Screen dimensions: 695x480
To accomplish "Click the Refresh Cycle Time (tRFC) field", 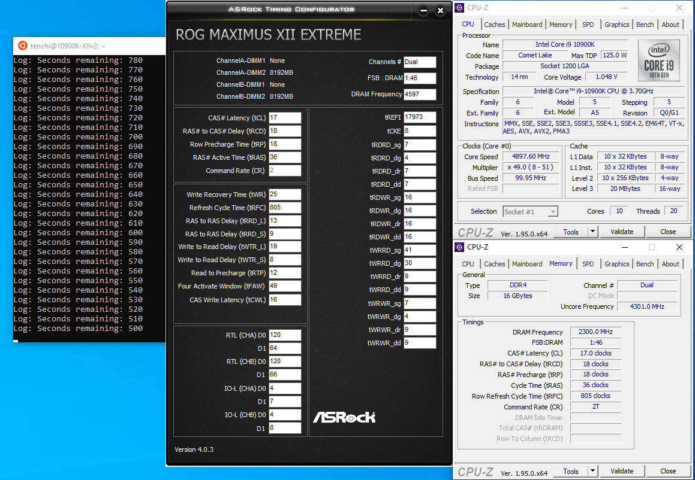I will coord(285,208).
